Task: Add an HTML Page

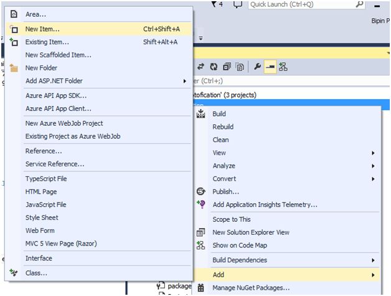Action: coord(99,192)
